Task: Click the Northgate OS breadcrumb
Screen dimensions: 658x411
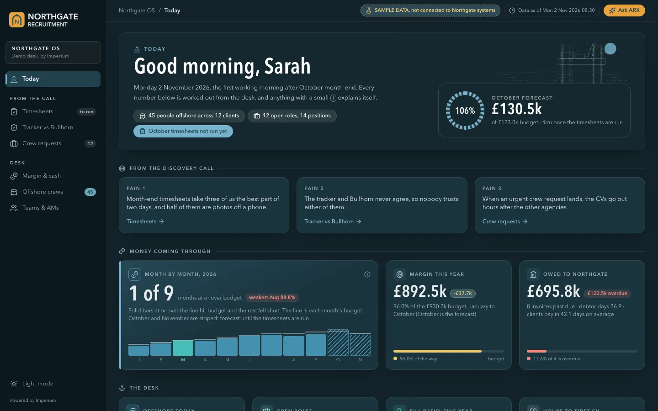Action: [137, 11]
